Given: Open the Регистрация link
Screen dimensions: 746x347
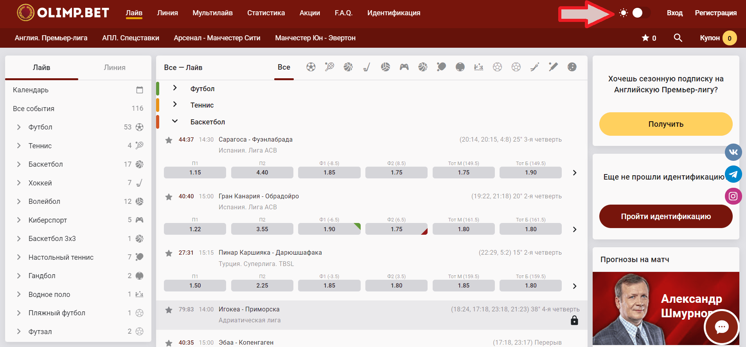Looking at the screenshot, I should click(715, 13).
